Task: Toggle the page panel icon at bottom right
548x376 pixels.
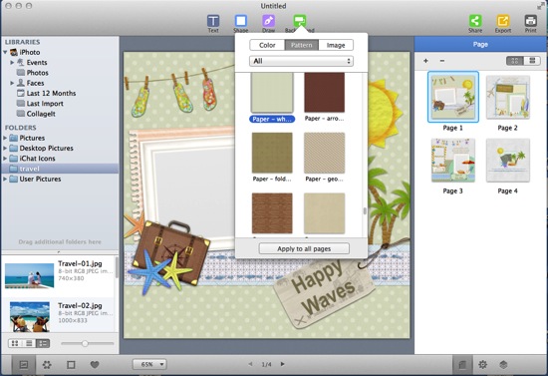Action: 462,365
